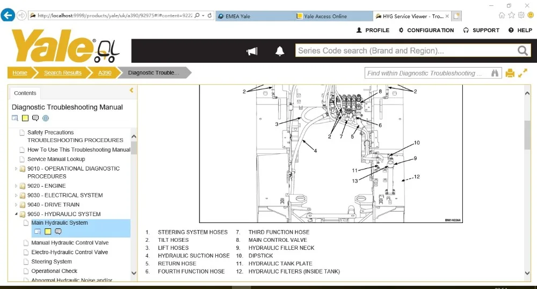Screen dimensions: 537x289
Task: Print the manual with the printer icon
Action: click(510, 73)
